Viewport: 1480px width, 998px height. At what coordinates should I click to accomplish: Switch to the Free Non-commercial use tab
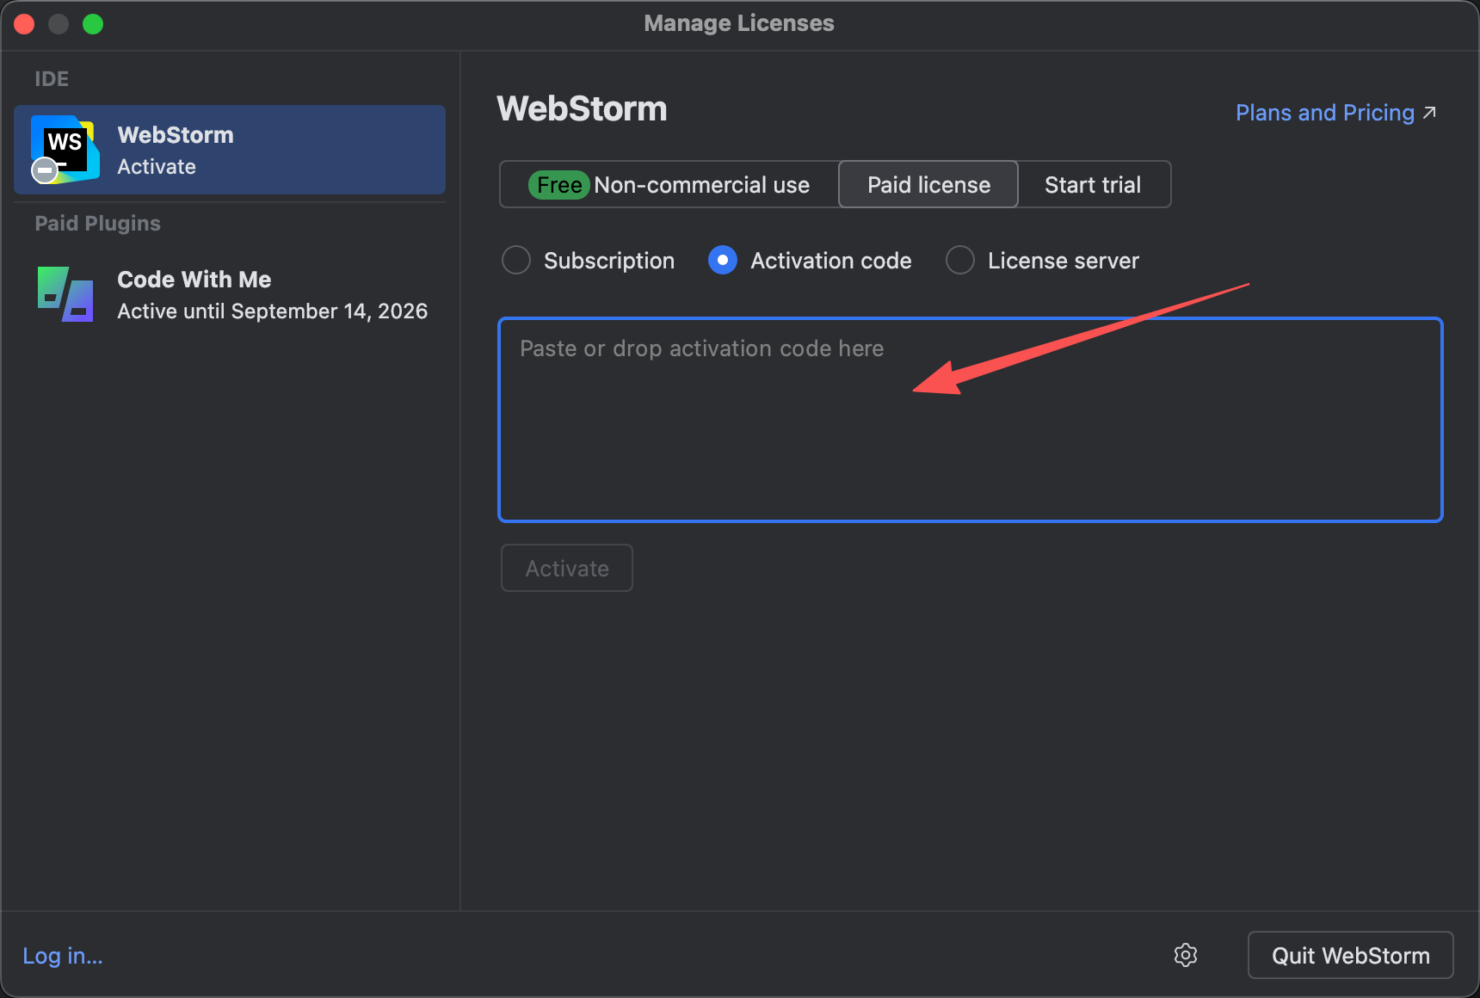(x=669, y=184)
